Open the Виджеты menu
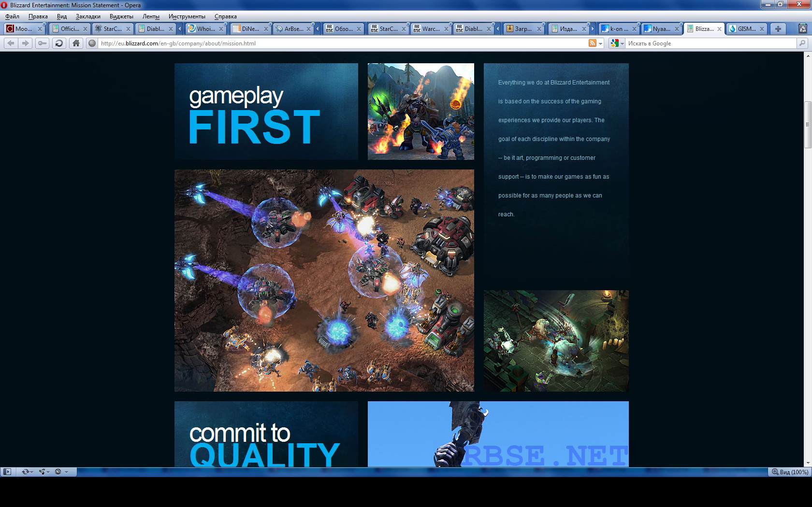The width and height of the screenshot is (812, 507). click(121, 16)
